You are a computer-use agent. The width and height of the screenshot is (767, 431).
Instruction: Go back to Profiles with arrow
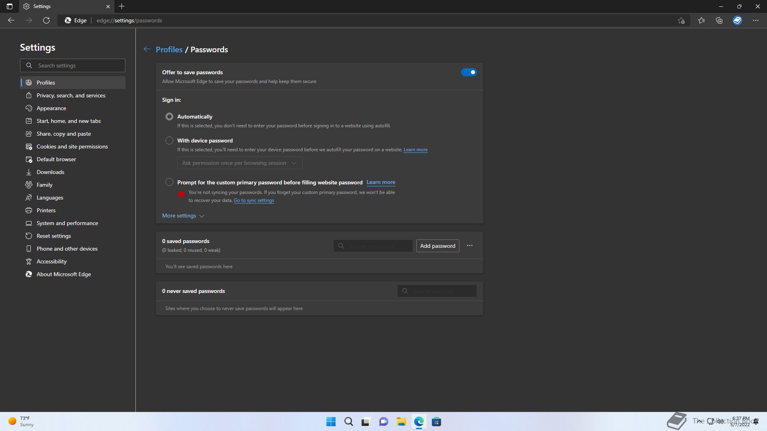[x=147, y=49]
